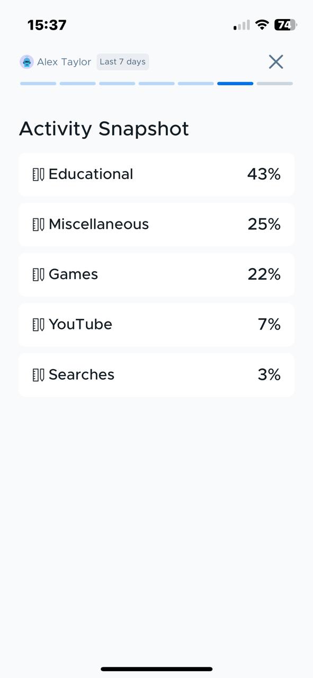Open the Last 7 days period selector
Screen dimensions: 313x678
pos(122,62)
